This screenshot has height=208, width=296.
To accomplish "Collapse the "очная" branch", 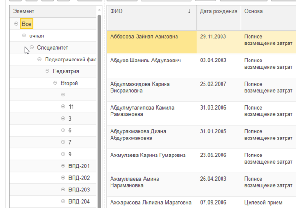I will click(x=24, y=35).
